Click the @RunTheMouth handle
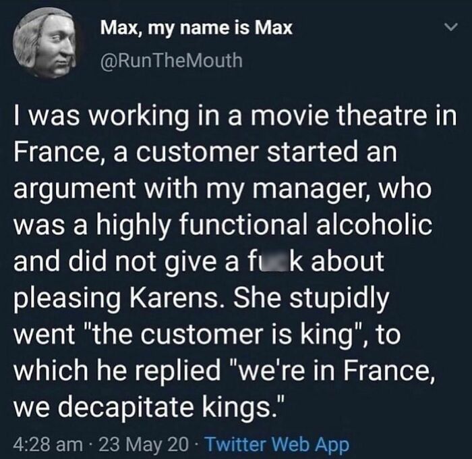This screenshot has width=472, height=459. pos(171,61)
